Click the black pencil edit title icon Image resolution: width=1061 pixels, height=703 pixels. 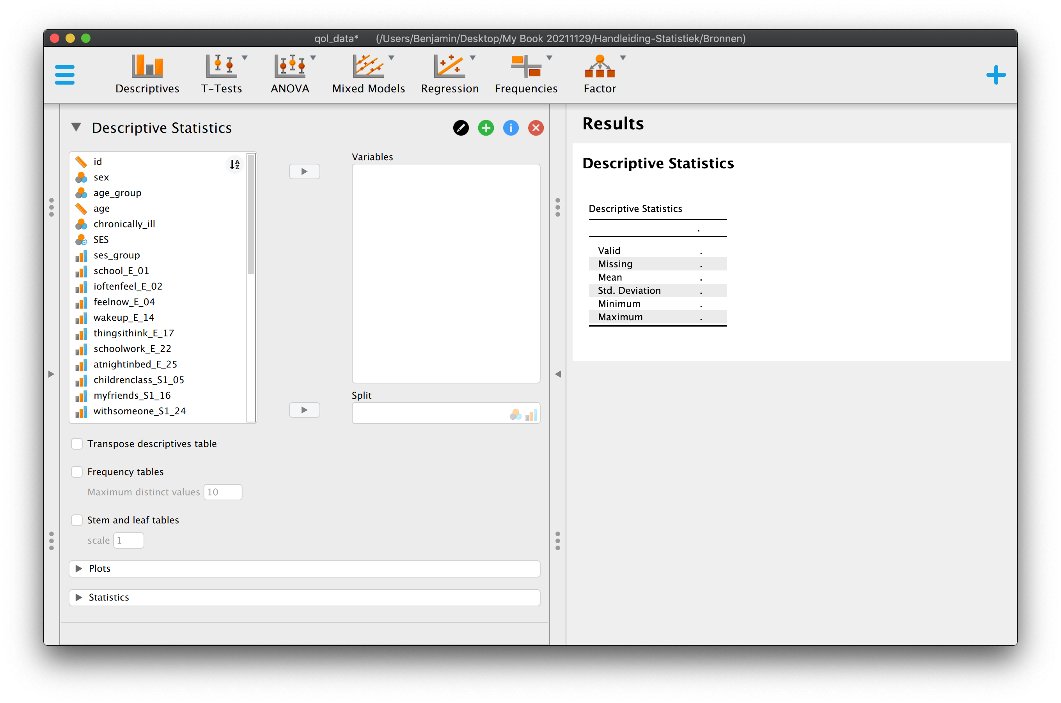[461, 128]
